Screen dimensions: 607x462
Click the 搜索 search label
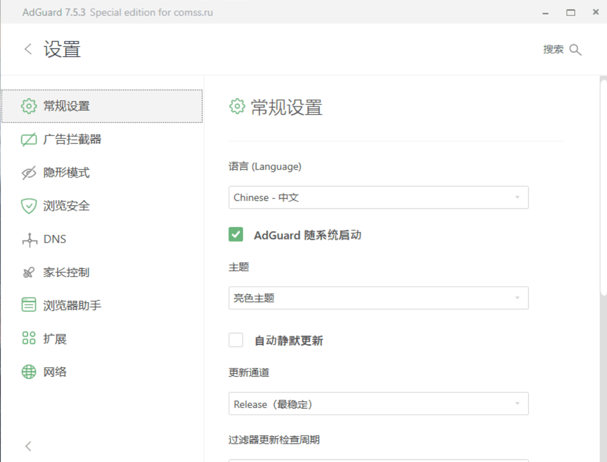553,50
